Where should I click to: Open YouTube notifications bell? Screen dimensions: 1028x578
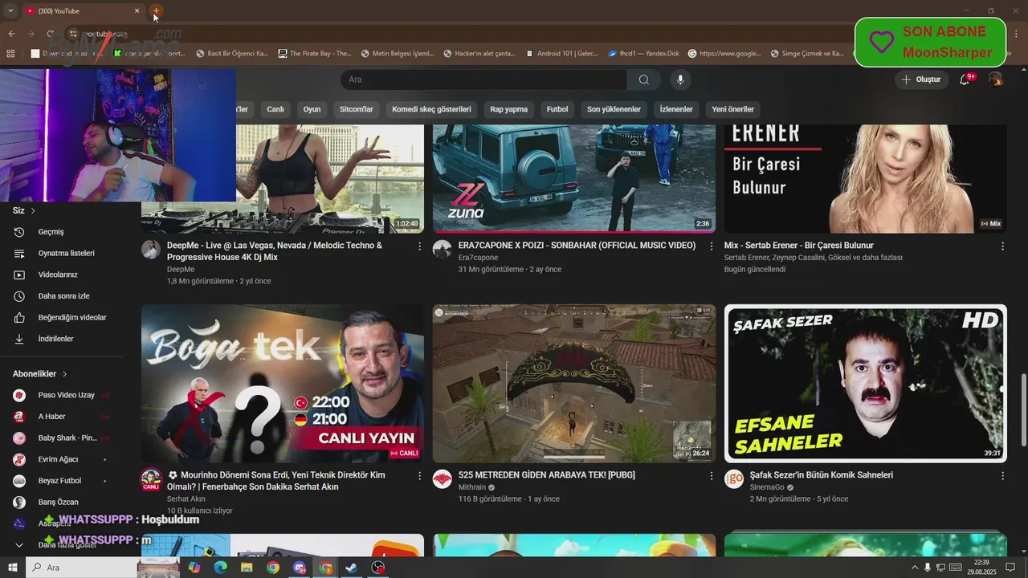pyautogui.click(x=965, y=79)
